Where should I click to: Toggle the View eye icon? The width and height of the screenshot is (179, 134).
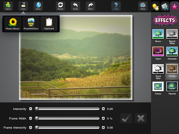143,6
